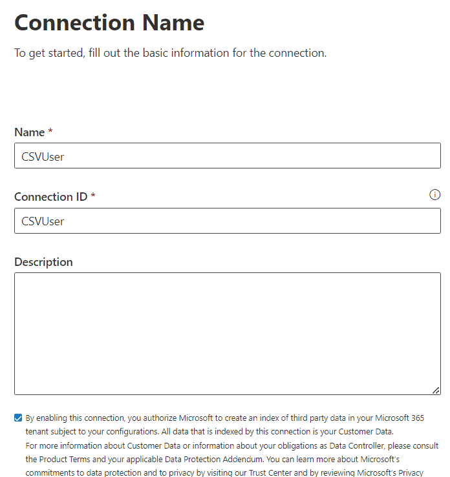
Task: Place cursor after CSVUser in Name field
Action: (x=64, y=157)
